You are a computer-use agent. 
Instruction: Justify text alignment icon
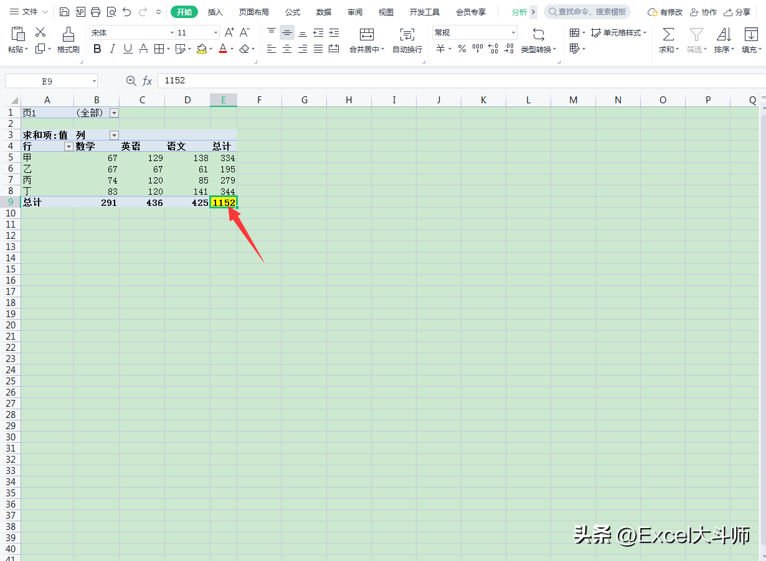(318, 49)
